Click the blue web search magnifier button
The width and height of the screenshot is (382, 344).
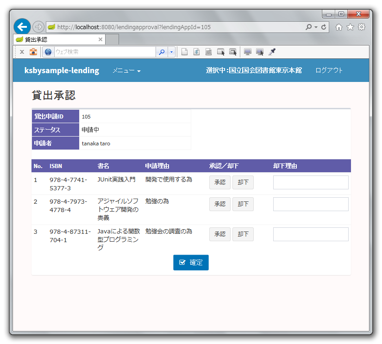point(162,52)
